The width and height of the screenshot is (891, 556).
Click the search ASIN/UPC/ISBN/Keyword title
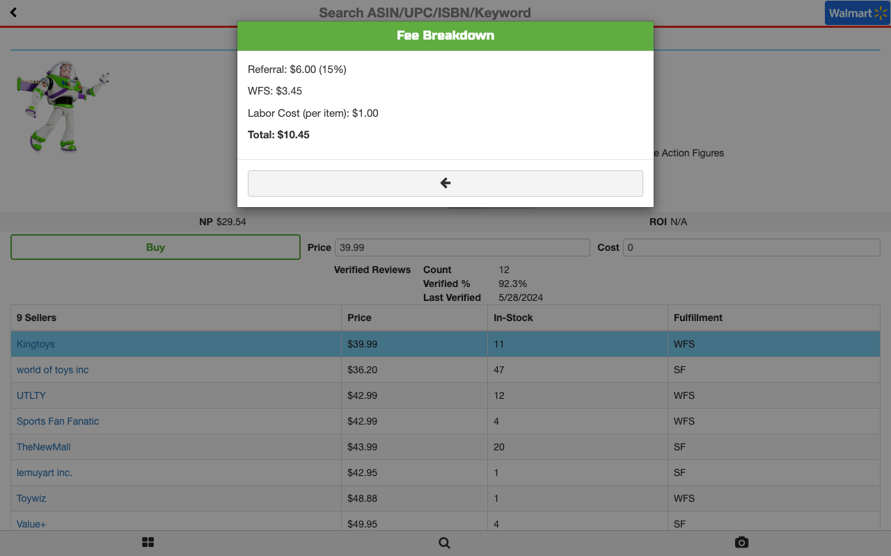[425, 13]
